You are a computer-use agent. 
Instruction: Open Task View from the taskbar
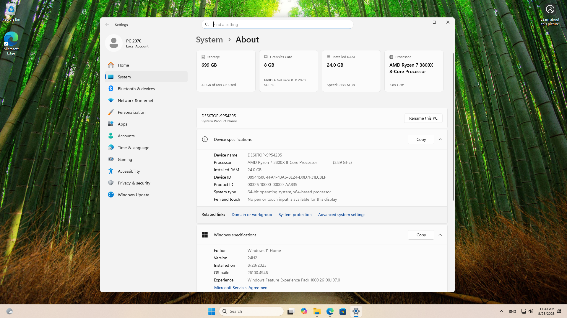291,311
